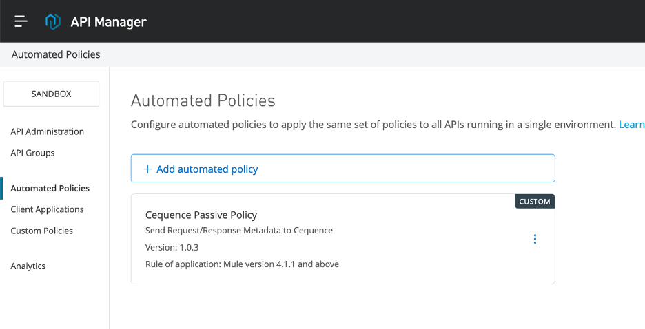Click the Version: 1.0.3 text
The width and height of the screenshot is (645, 329).
[x=172, y=248]
